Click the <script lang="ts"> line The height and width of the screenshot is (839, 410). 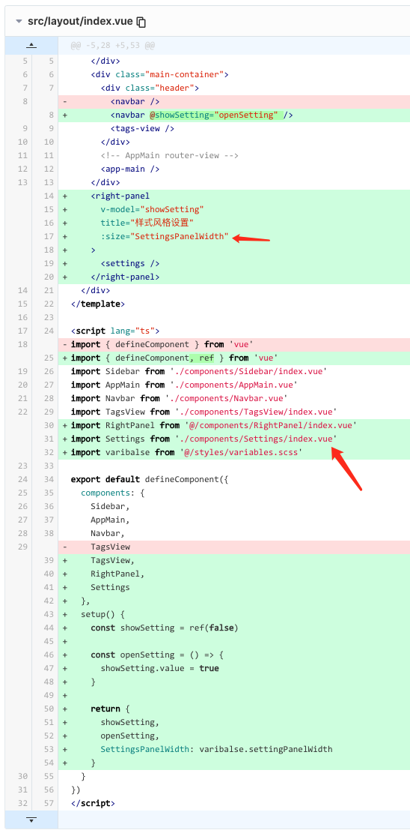[234, 331]
